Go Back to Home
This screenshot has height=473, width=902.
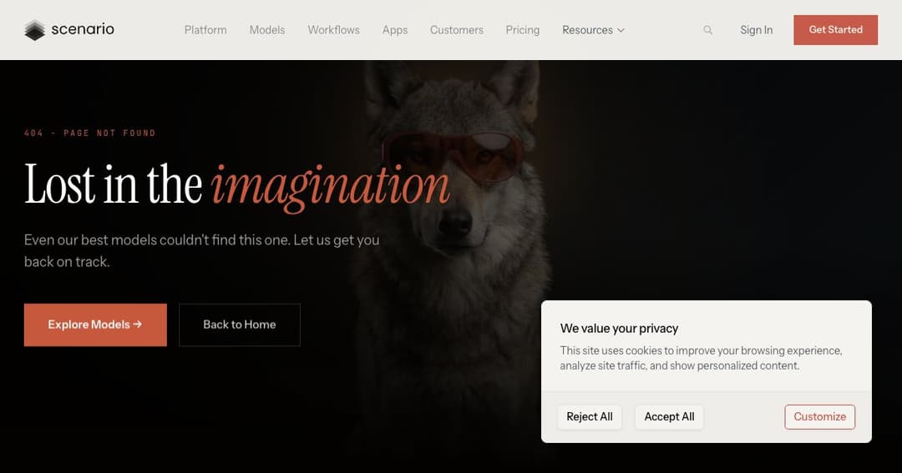[240, 325]
